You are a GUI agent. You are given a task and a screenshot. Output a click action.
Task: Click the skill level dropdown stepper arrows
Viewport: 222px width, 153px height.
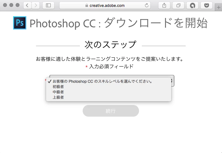(x=172, y=81)
